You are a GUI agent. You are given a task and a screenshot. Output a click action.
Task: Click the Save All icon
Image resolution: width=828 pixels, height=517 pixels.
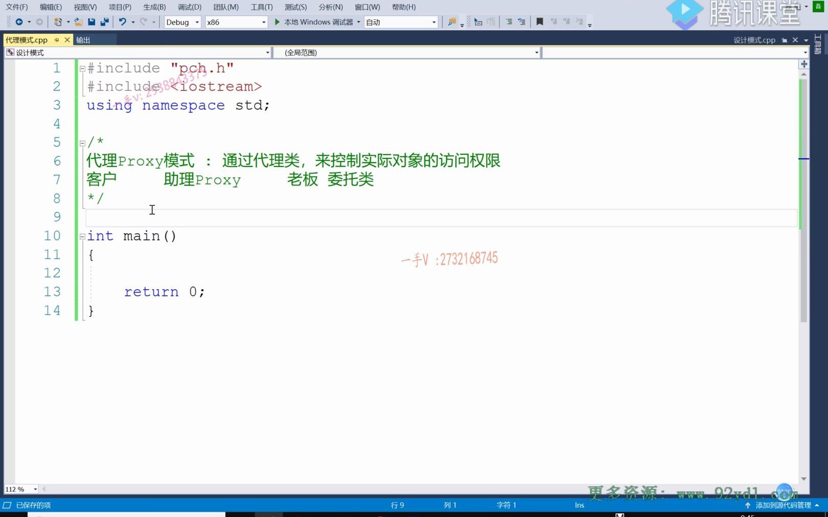105,22
